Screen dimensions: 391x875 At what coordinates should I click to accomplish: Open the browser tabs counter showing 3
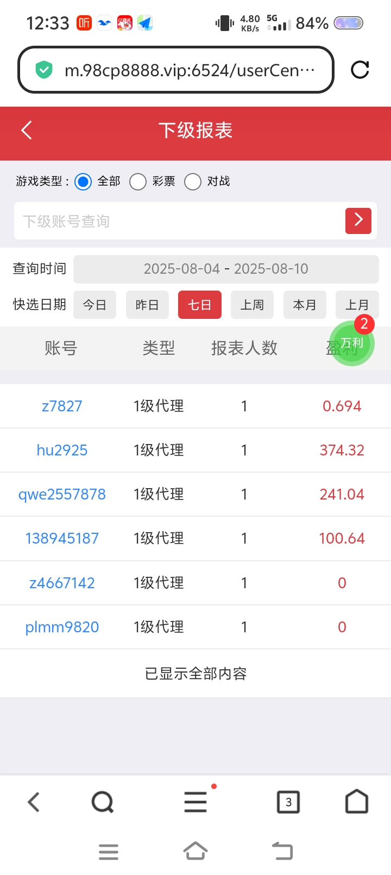coord(288,802)
